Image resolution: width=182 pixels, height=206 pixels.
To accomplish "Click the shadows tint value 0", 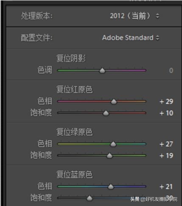I will (171, 71).
